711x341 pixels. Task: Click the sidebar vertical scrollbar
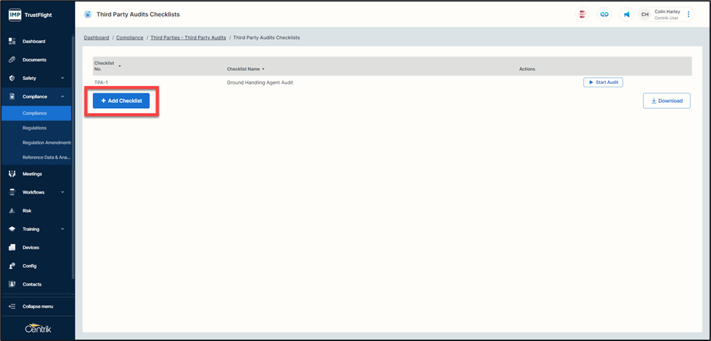point(73,156)
